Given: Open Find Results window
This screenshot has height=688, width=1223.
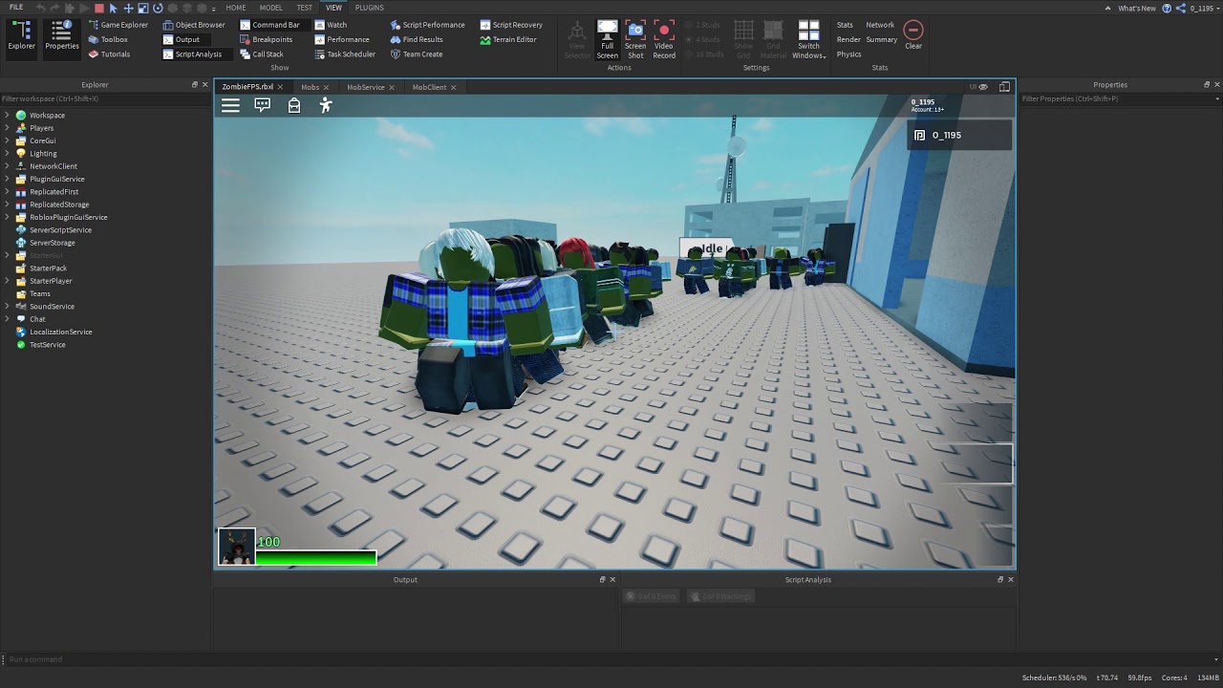Looking at the screenshot, I should pos(417,39).
